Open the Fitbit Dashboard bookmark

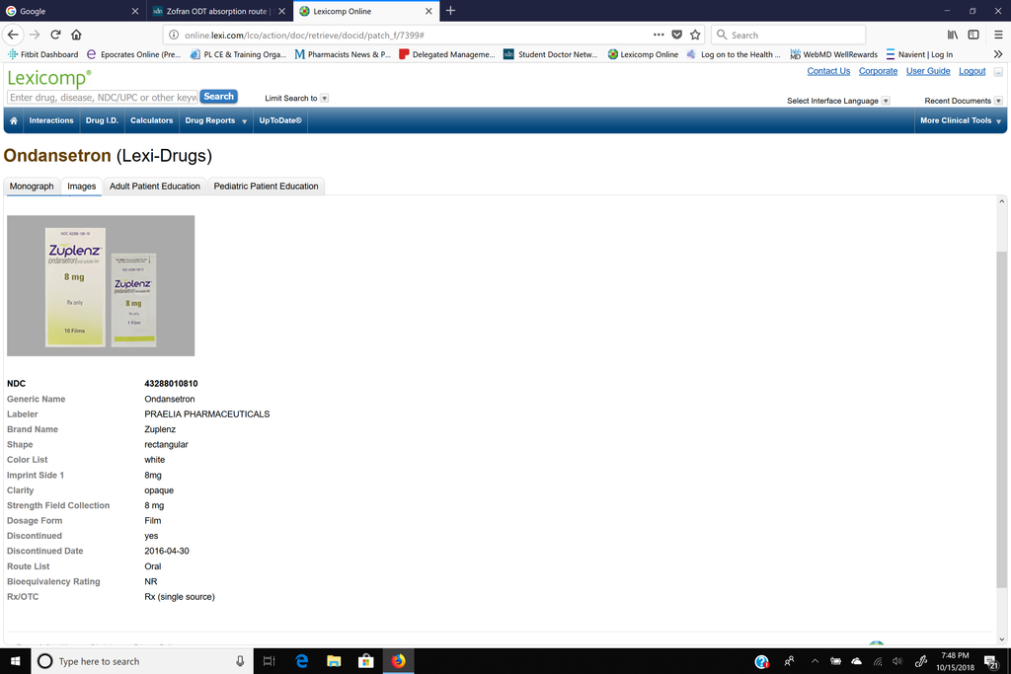tap(43, 54)
